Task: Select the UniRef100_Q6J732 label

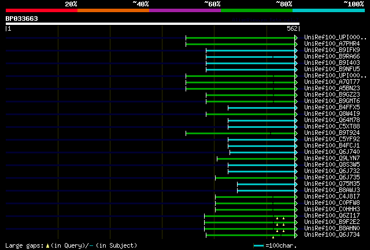Action: [x=332, y=171]
